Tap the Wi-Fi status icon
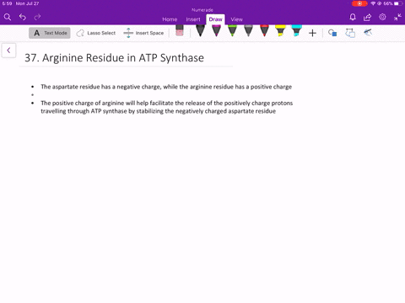Screen dimensions: 405x303 tap(373, 3)
